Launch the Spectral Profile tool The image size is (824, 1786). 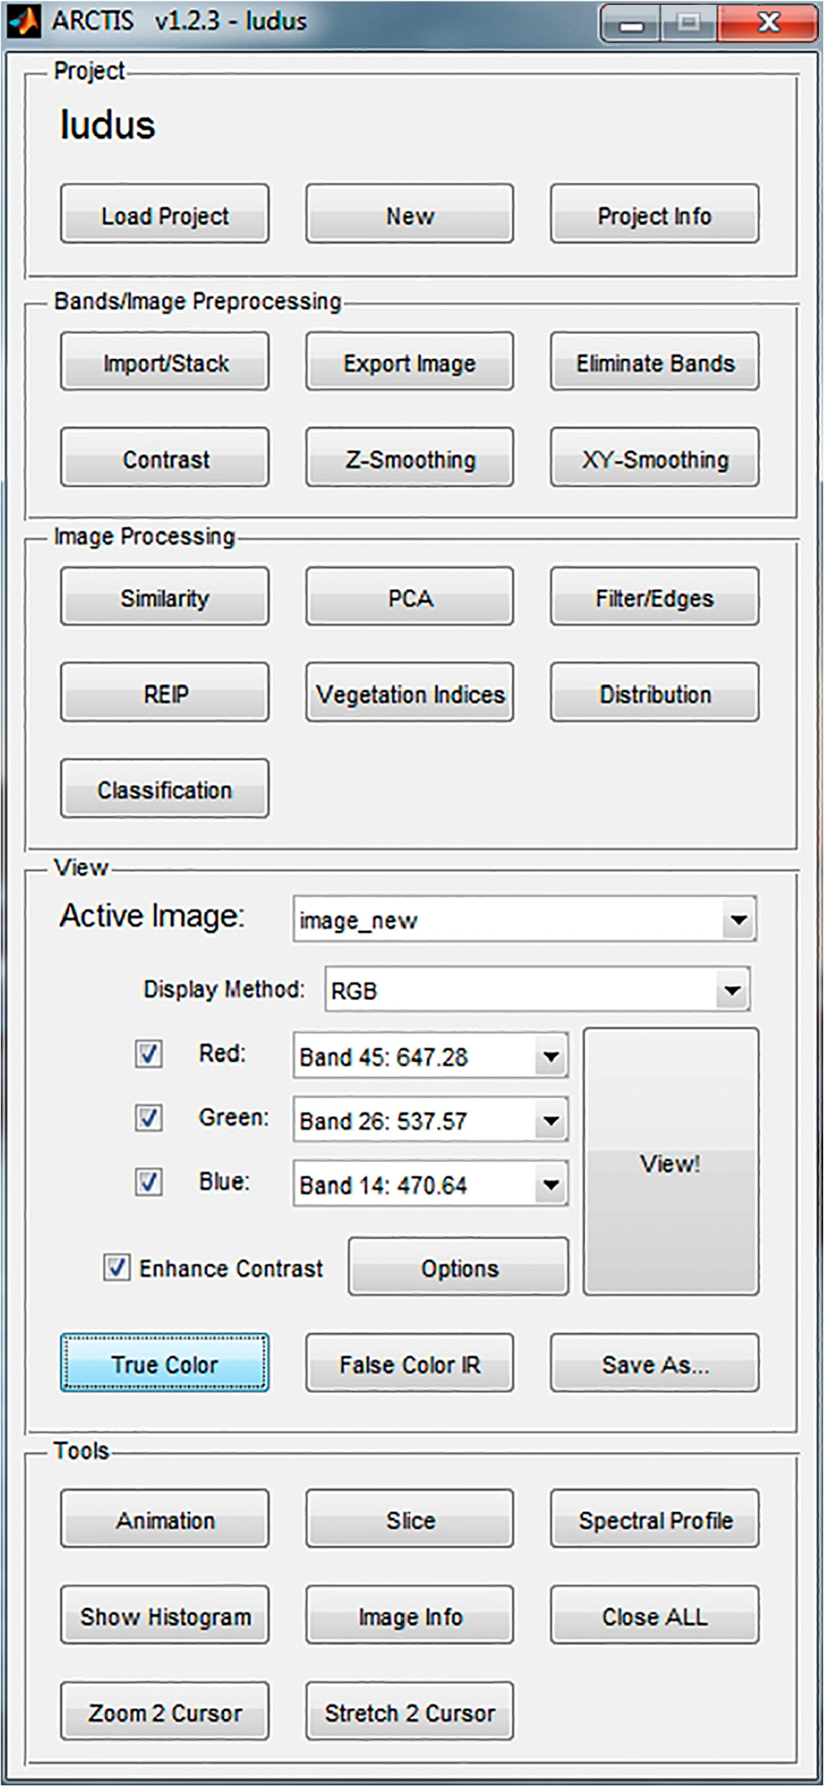coord(654,1520)
